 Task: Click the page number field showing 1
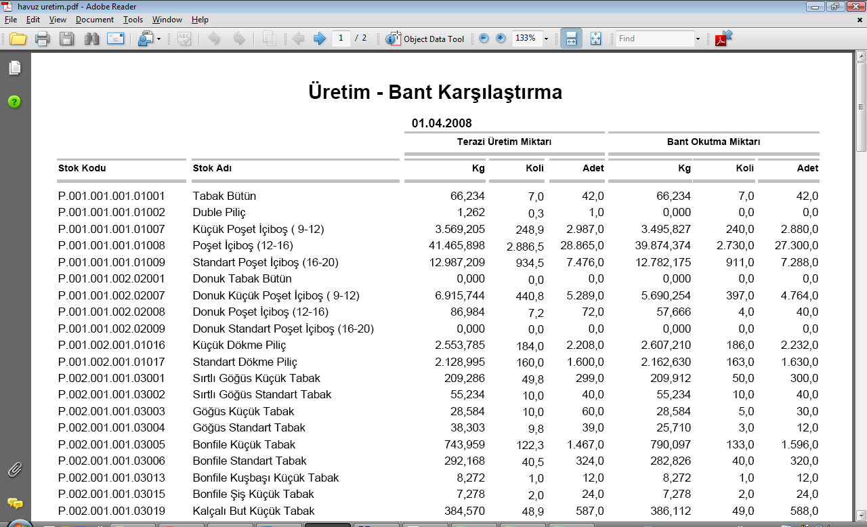(341, 38)
